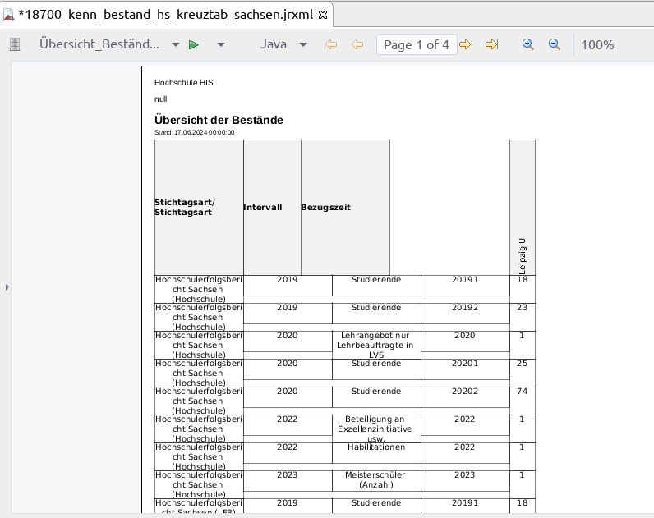Screen dimensions: 654x518
Task: Click the null text under Hochschule HIS
Action: [x=160, y=99]
